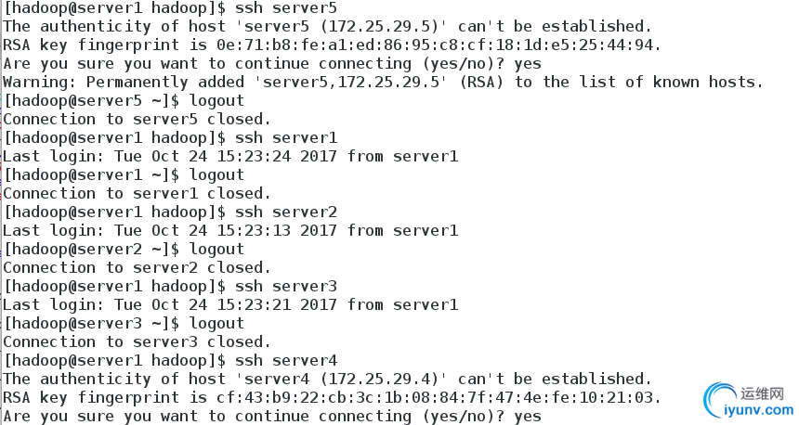799x425 pixels.
Task: Click the 'Connection to server3 closed.' line
Action: pyautogui.click(x=137, y=342)
